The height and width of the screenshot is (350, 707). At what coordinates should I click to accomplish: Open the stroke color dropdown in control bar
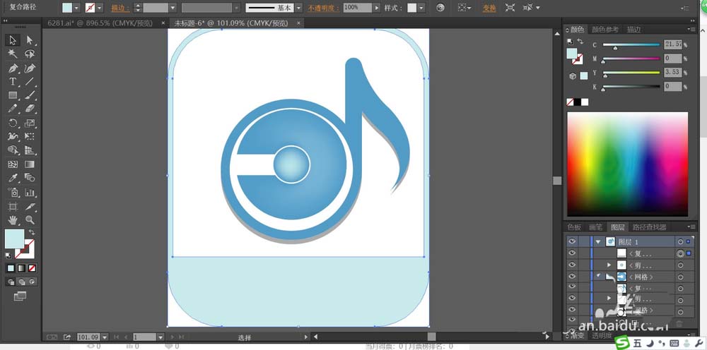pyautogui.click(x=100, y=8)
